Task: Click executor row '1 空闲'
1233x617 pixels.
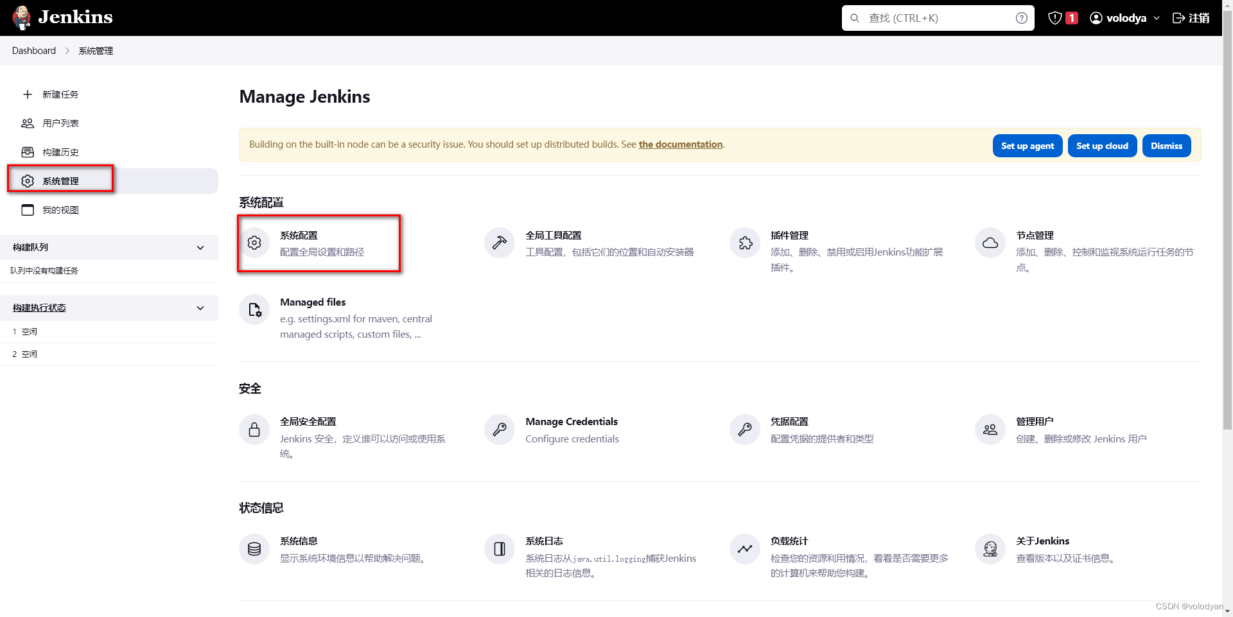Action: [109, 332]
